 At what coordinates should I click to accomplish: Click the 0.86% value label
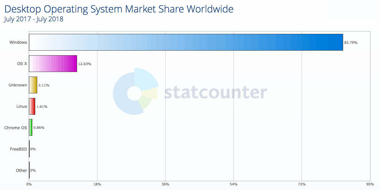(x=39, y=128)
